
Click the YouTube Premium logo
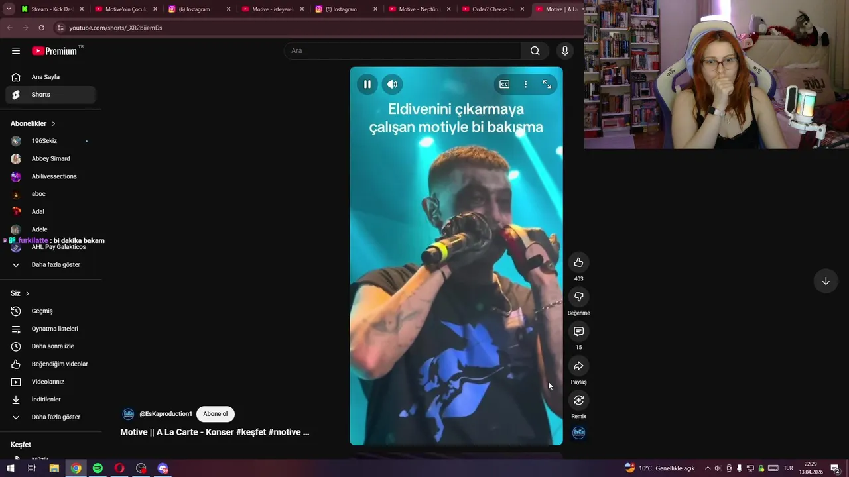(56, 51)
